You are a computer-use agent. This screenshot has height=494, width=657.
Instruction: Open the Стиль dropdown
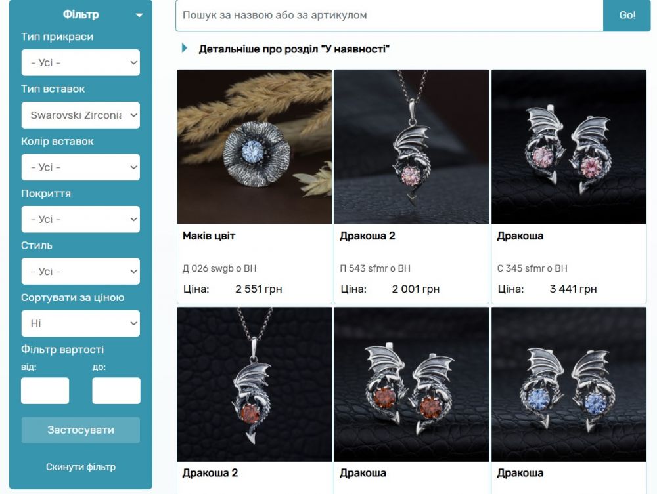coord(80,272)
